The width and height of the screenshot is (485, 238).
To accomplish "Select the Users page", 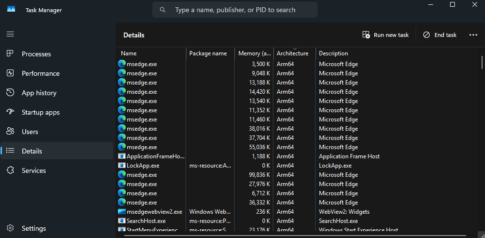I will click(57, 132).
